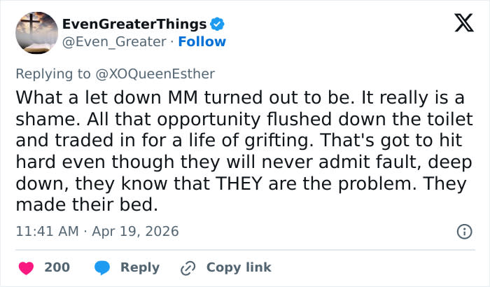Image resolution: width=490 pixels, height=287 pixels.
Task: Click the EvenGreaterThings display name
Action: 134,25
